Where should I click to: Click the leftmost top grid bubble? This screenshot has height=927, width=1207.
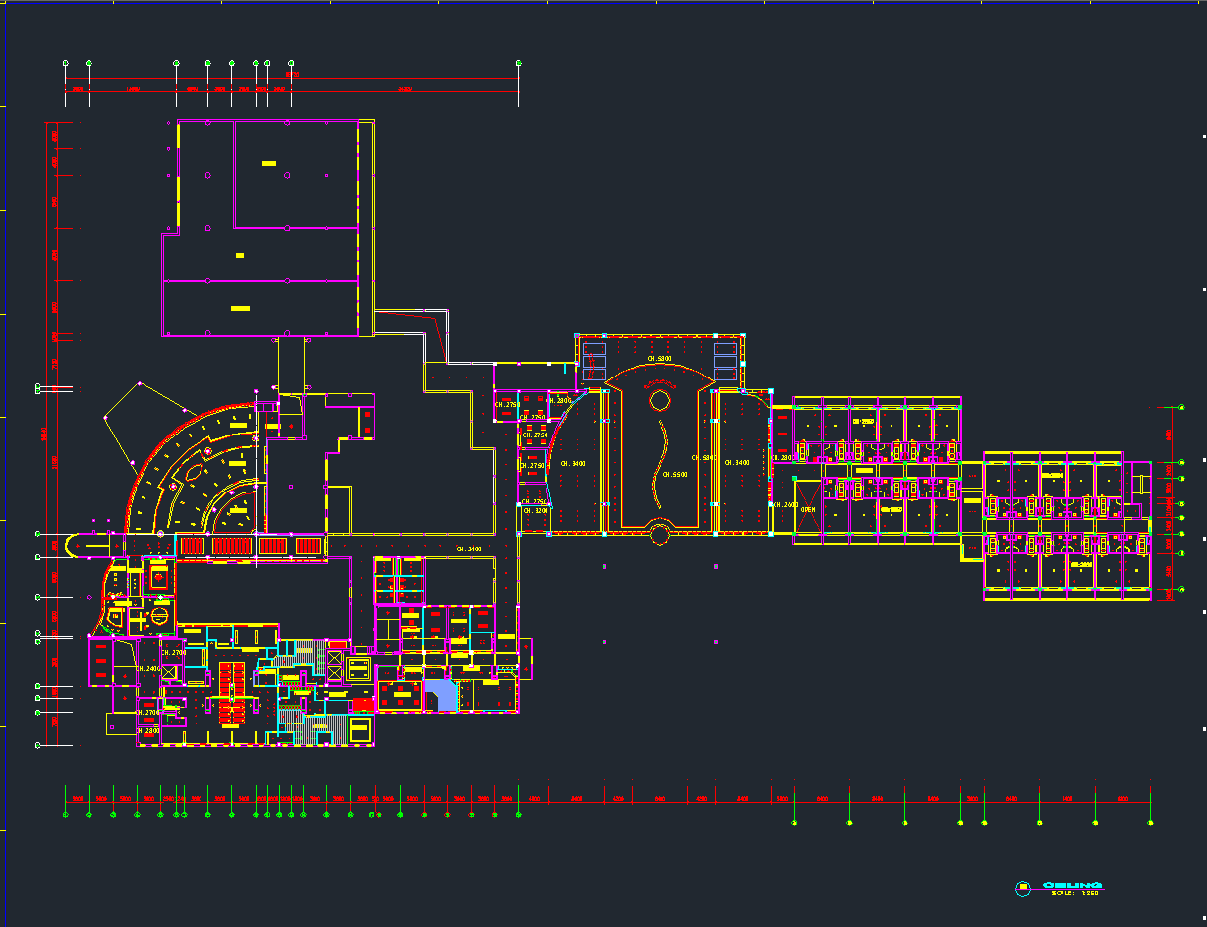click(x=66, y=64)
